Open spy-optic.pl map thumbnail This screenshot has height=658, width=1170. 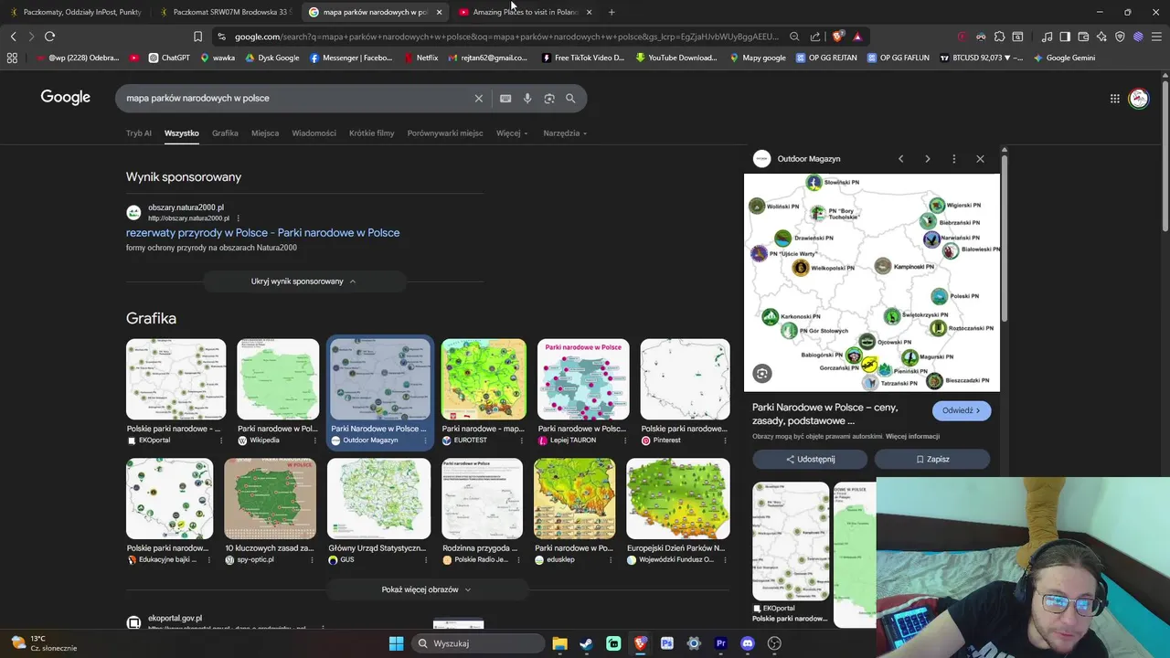point(270,499)
